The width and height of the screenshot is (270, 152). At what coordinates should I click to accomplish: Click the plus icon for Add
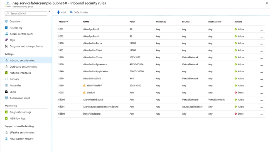click(59, 12)
